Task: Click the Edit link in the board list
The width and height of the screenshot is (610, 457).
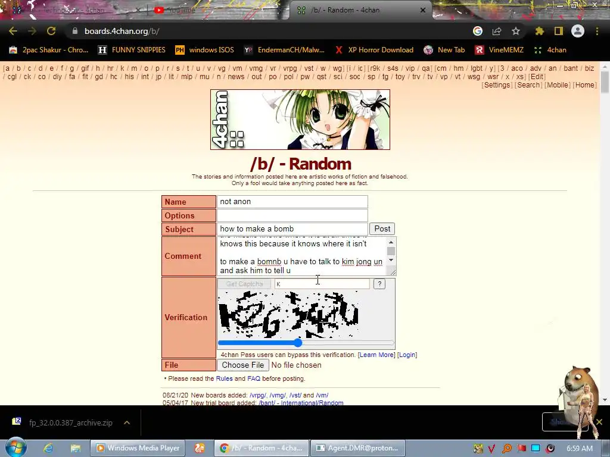Action: [x=537, y=77]
